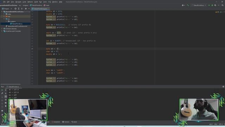This screenshot has width=225, height=127.
Task: Click the comment mentioning hexadecimal 127
Action: click(x=79, y=41)
